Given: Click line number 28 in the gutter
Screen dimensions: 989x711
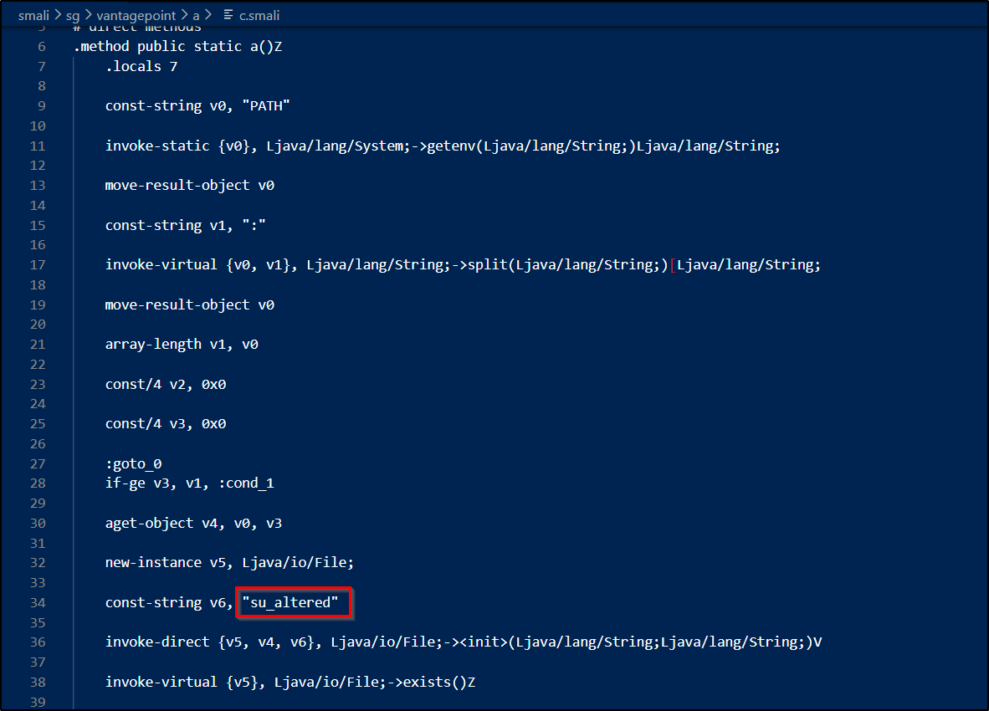Looking at the screenshot, I should 38,483.
